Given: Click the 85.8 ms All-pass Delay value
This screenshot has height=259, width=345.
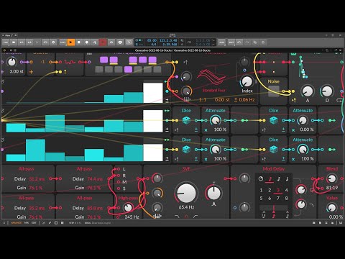Looking at the screenshot, I should 95,208.
